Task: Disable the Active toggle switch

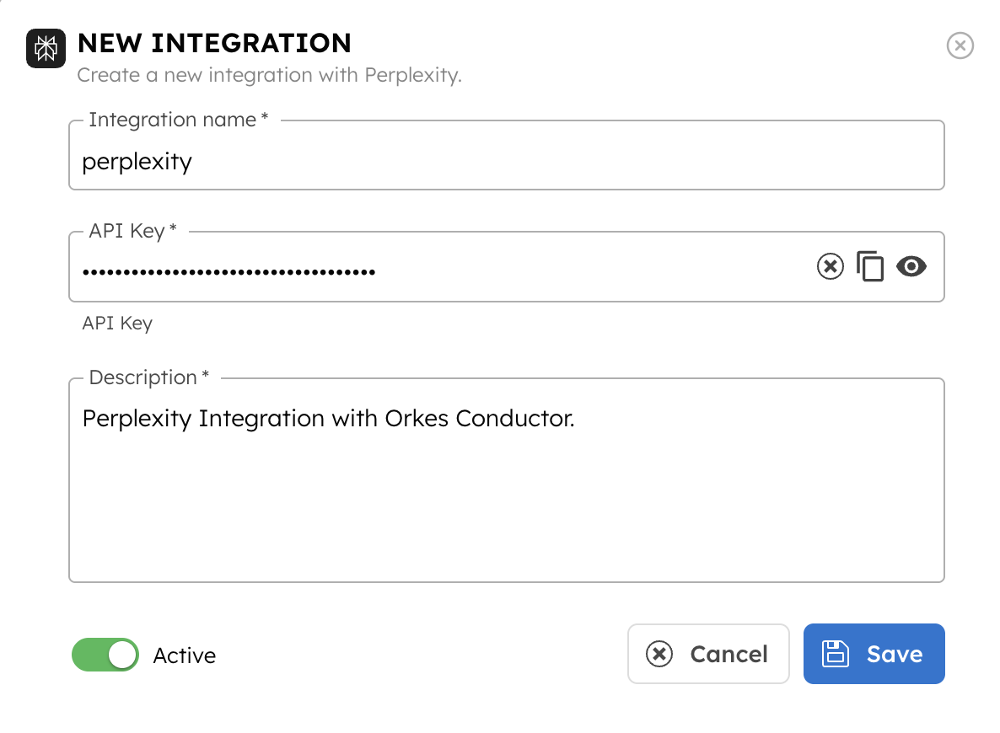Action: [105, 655]
